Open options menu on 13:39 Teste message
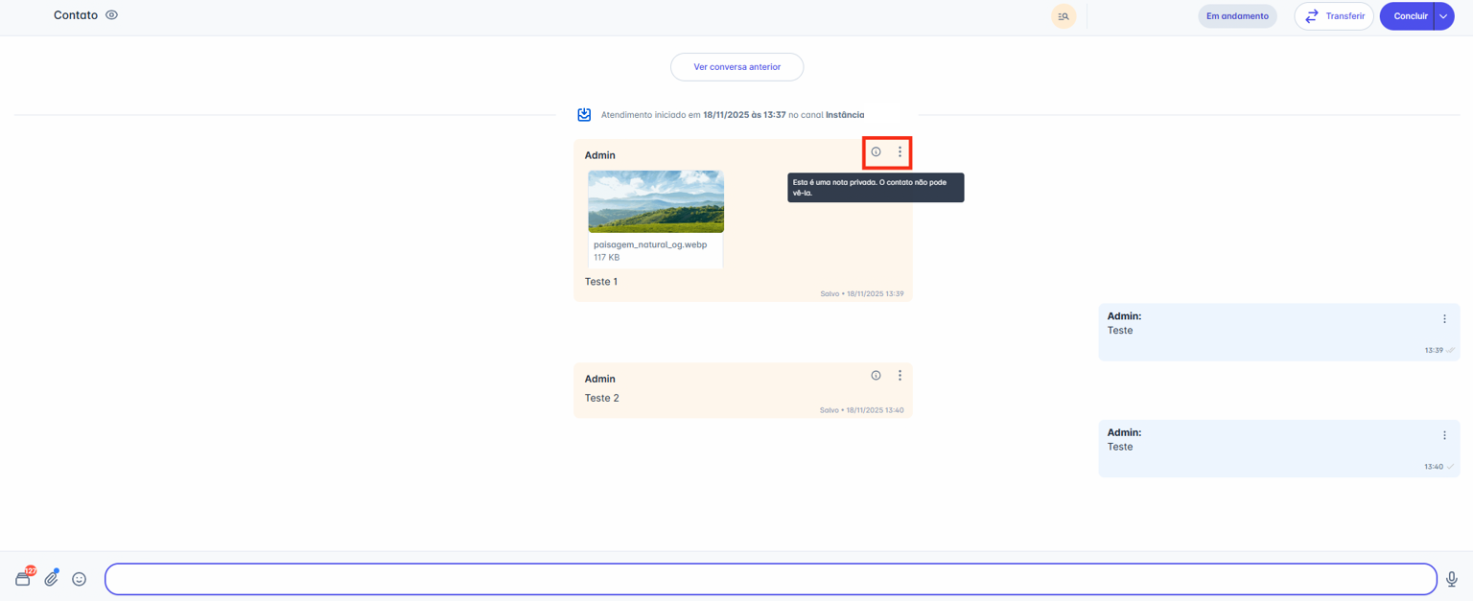The image size is (1473, 601). [1444, 319]
